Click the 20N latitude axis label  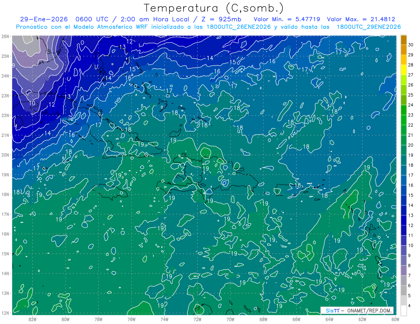point(5,155)
